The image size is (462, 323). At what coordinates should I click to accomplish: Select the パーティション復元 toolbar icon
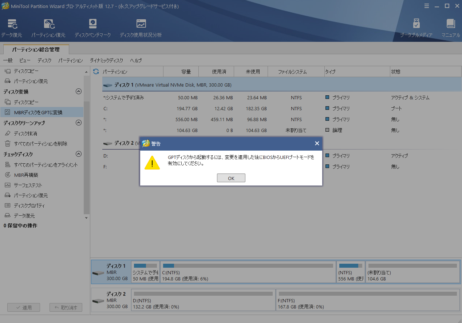tap(49, 27)
